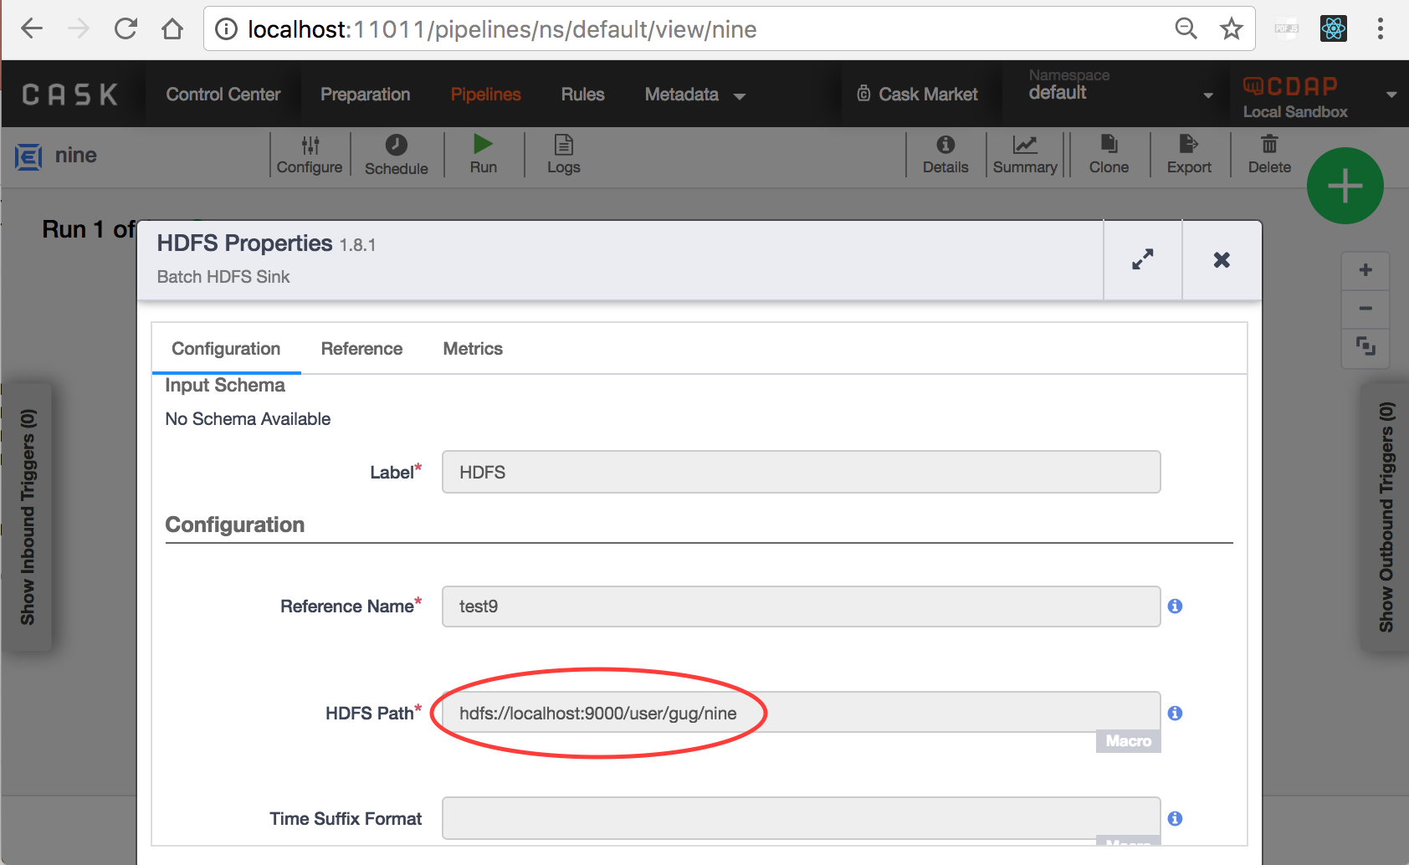
Task: Show Inbound Triggers panel
Action: (x=28, y=517)
